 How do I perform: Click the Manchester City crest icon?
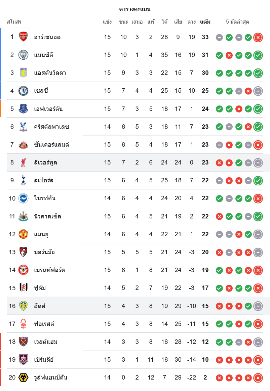click(23, 55)
